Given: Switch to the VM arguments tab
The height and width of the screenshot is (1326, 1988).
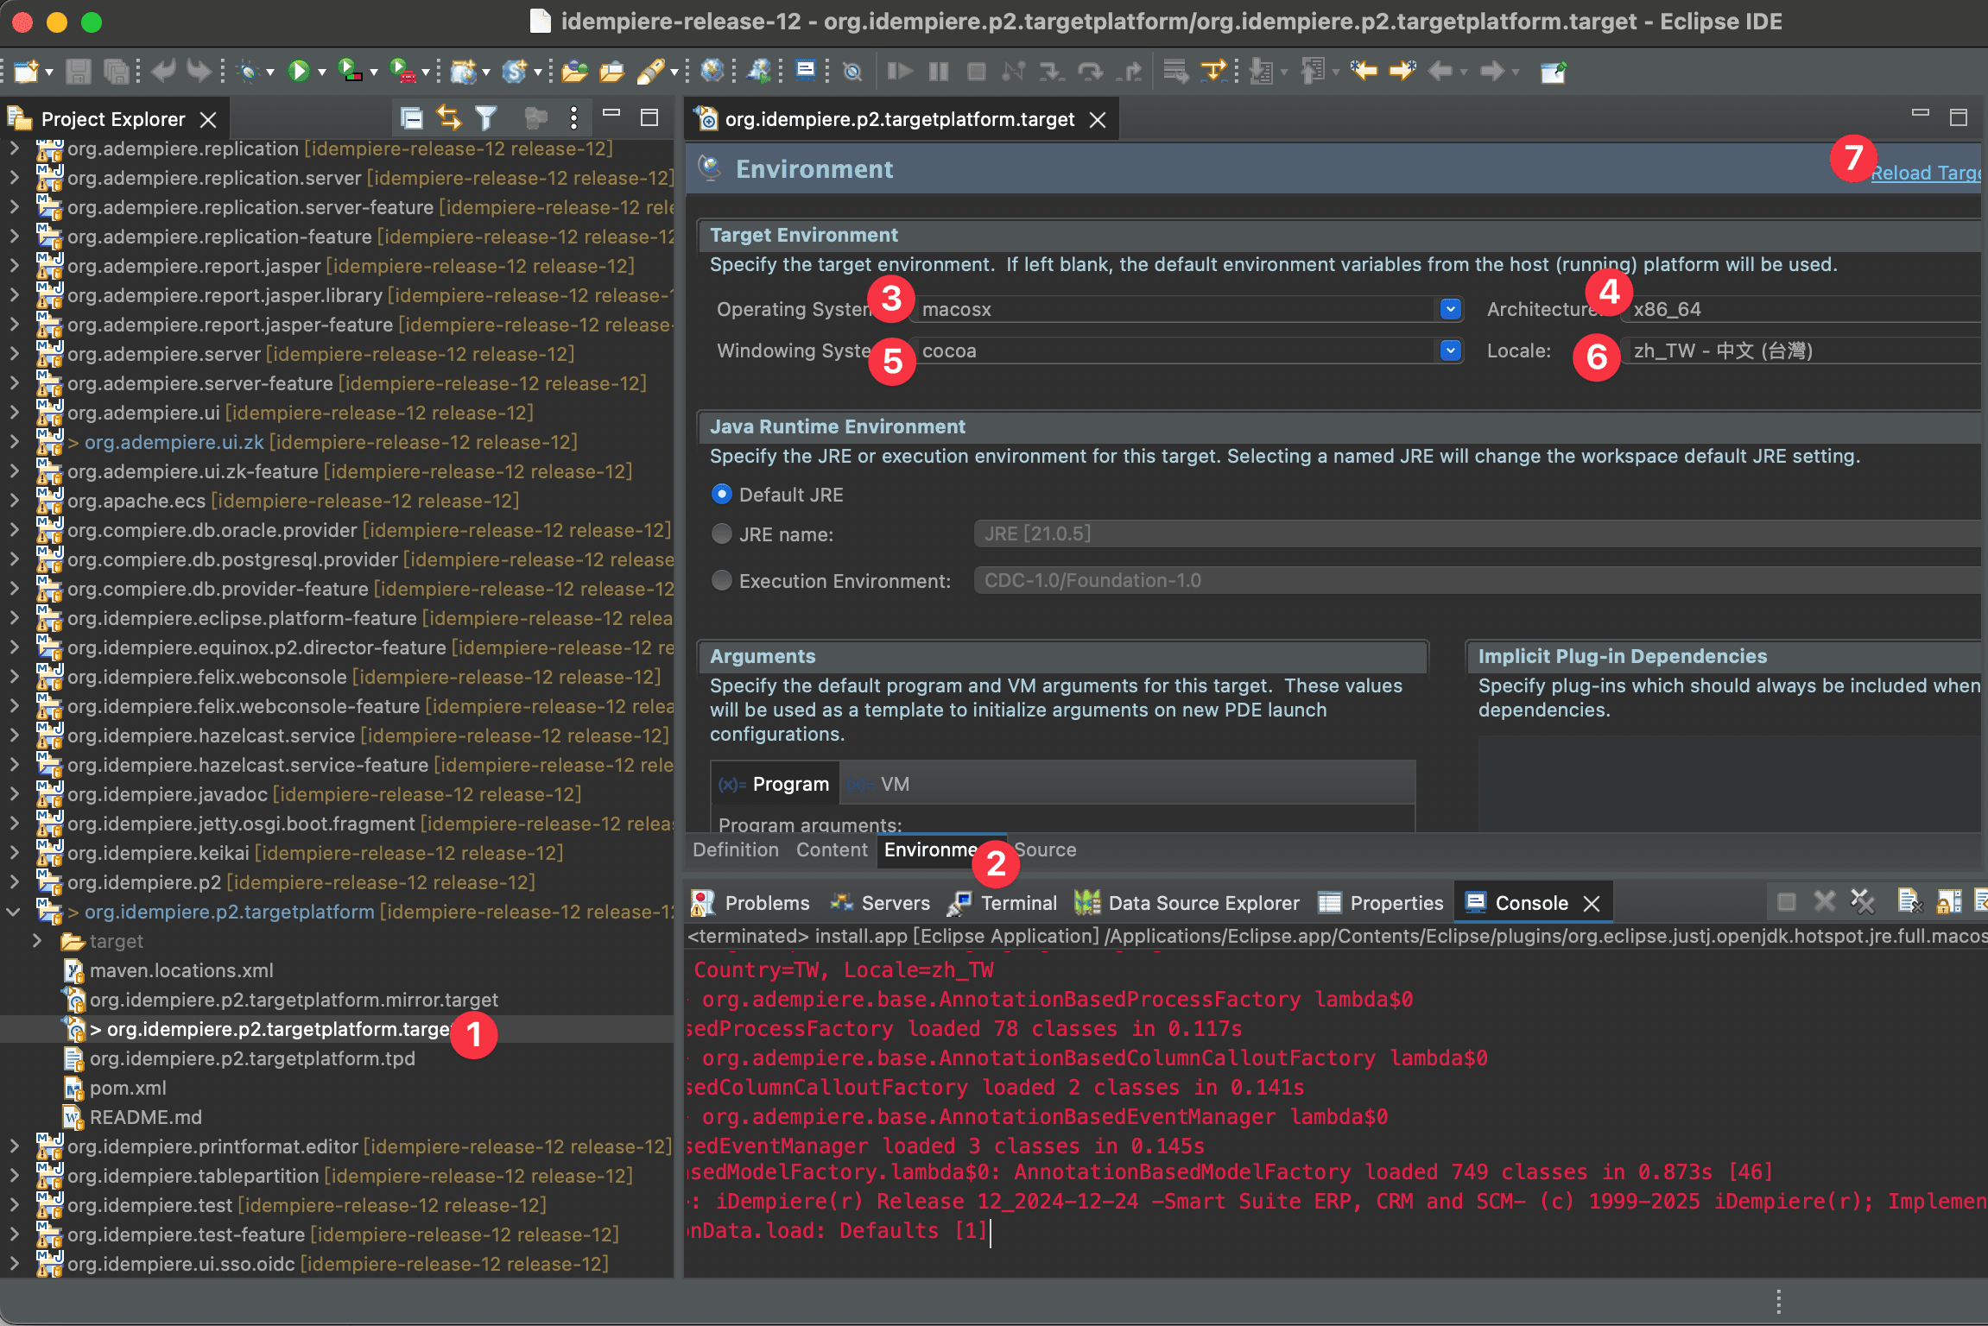Looking at the screenshot, I should coord(878,784).
